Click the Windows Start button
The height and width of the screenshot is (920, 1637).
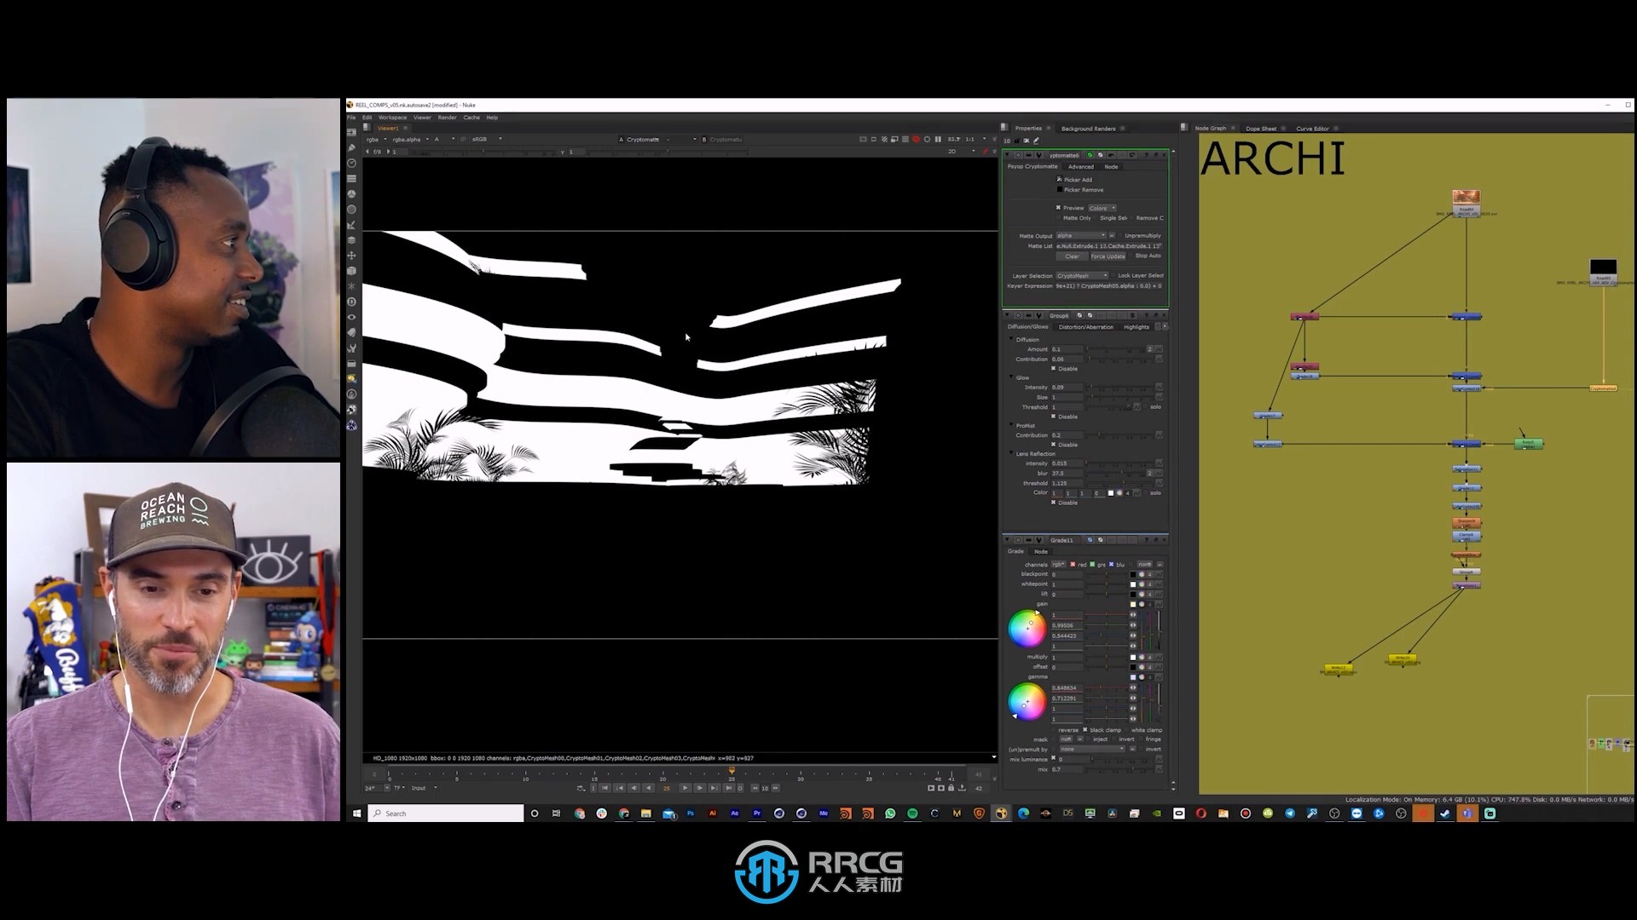356,814
